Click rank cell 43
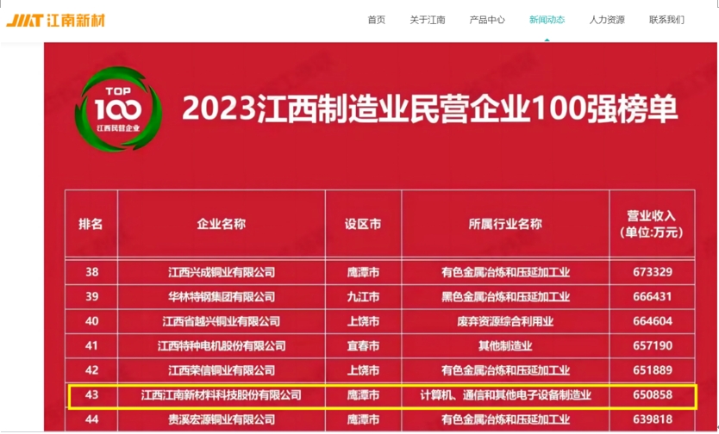The width and height of the screenshot is (719, 434). pos(91,394)
